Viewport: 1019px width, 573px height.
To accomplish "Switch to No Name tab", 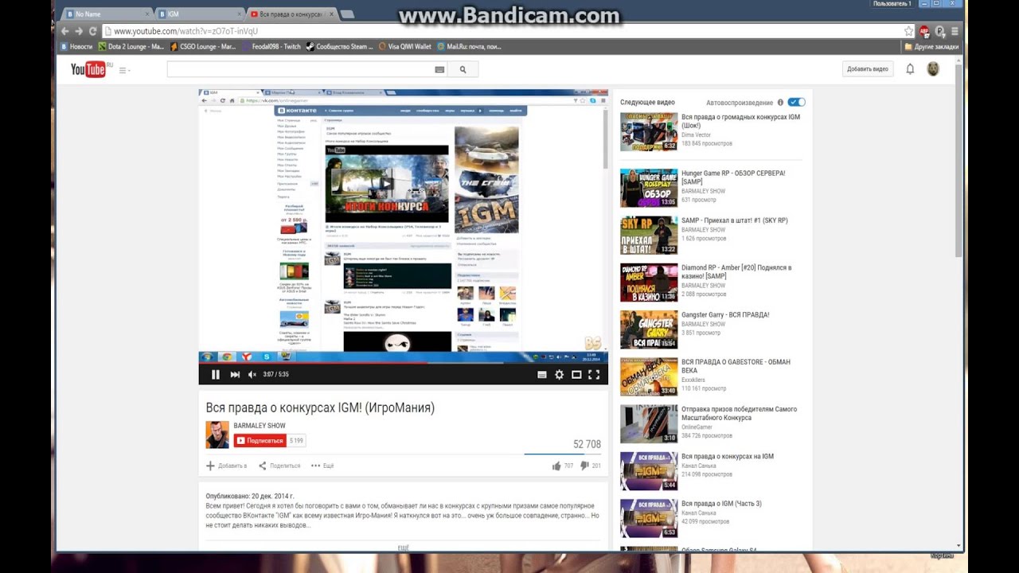I will click(107, 14).
